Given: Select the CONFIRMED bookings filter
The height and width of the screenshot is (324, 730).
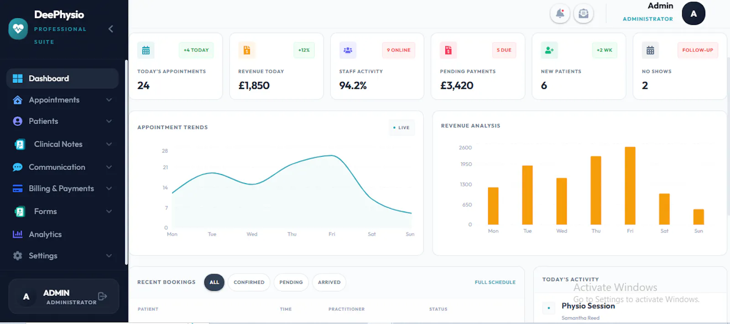Looking at the screenshot, I should coord(249,283).
